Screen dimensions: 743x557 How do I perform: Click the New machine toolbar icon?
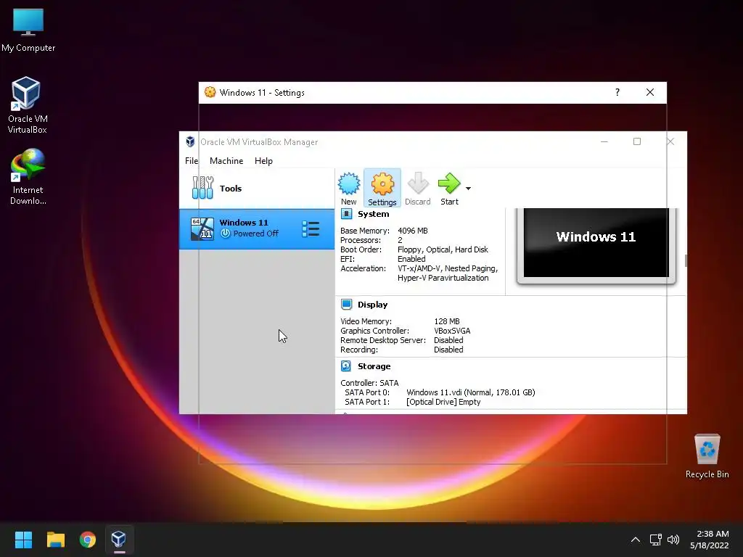tap(349, 189)
